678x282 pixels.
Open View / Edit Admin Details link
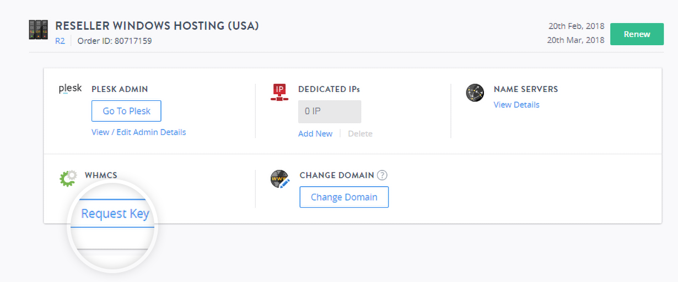pyautogui.click(x=138, y=132)
